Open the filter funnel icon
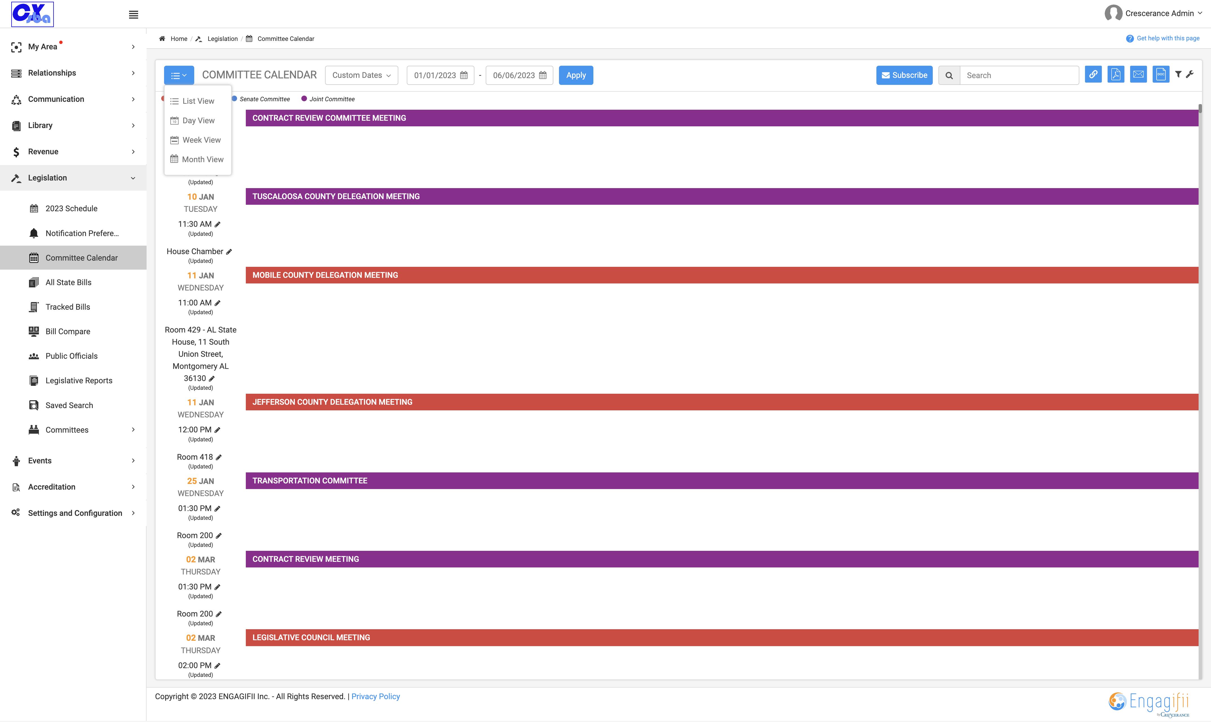The height and width of the screenshot is (722, 1211). tap(1178, 74)
